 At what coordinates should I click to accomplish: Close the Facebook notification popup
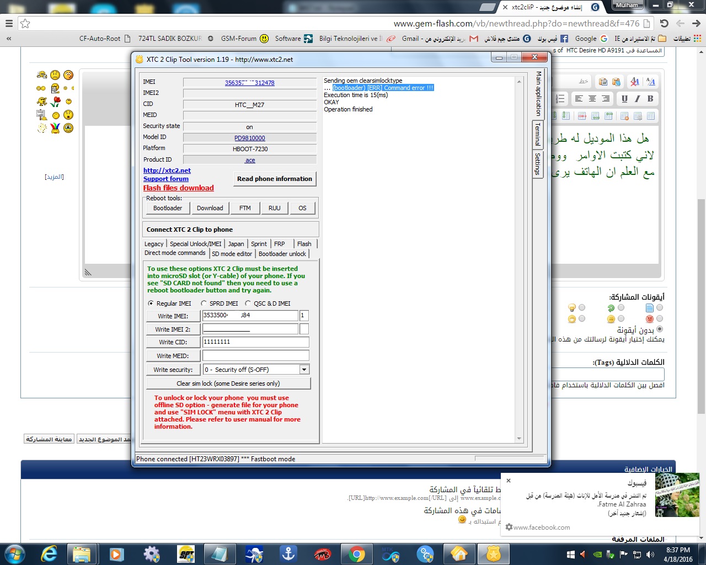pos(509,481)
